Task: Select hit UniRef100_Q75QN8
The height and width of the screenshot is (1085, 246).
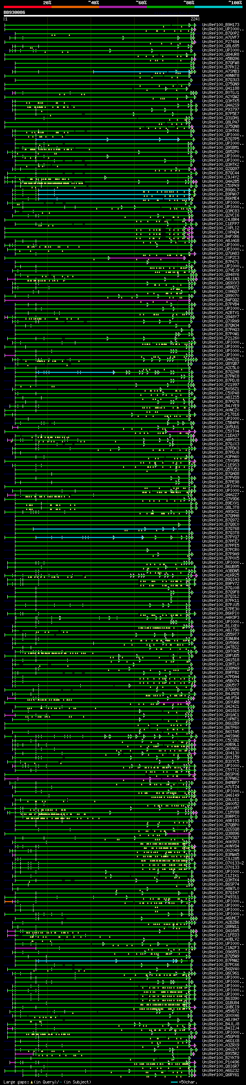Action: point(220,126)
